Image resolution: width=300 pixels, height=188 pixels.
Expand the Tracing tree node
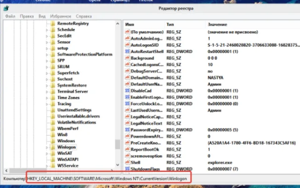47,104
